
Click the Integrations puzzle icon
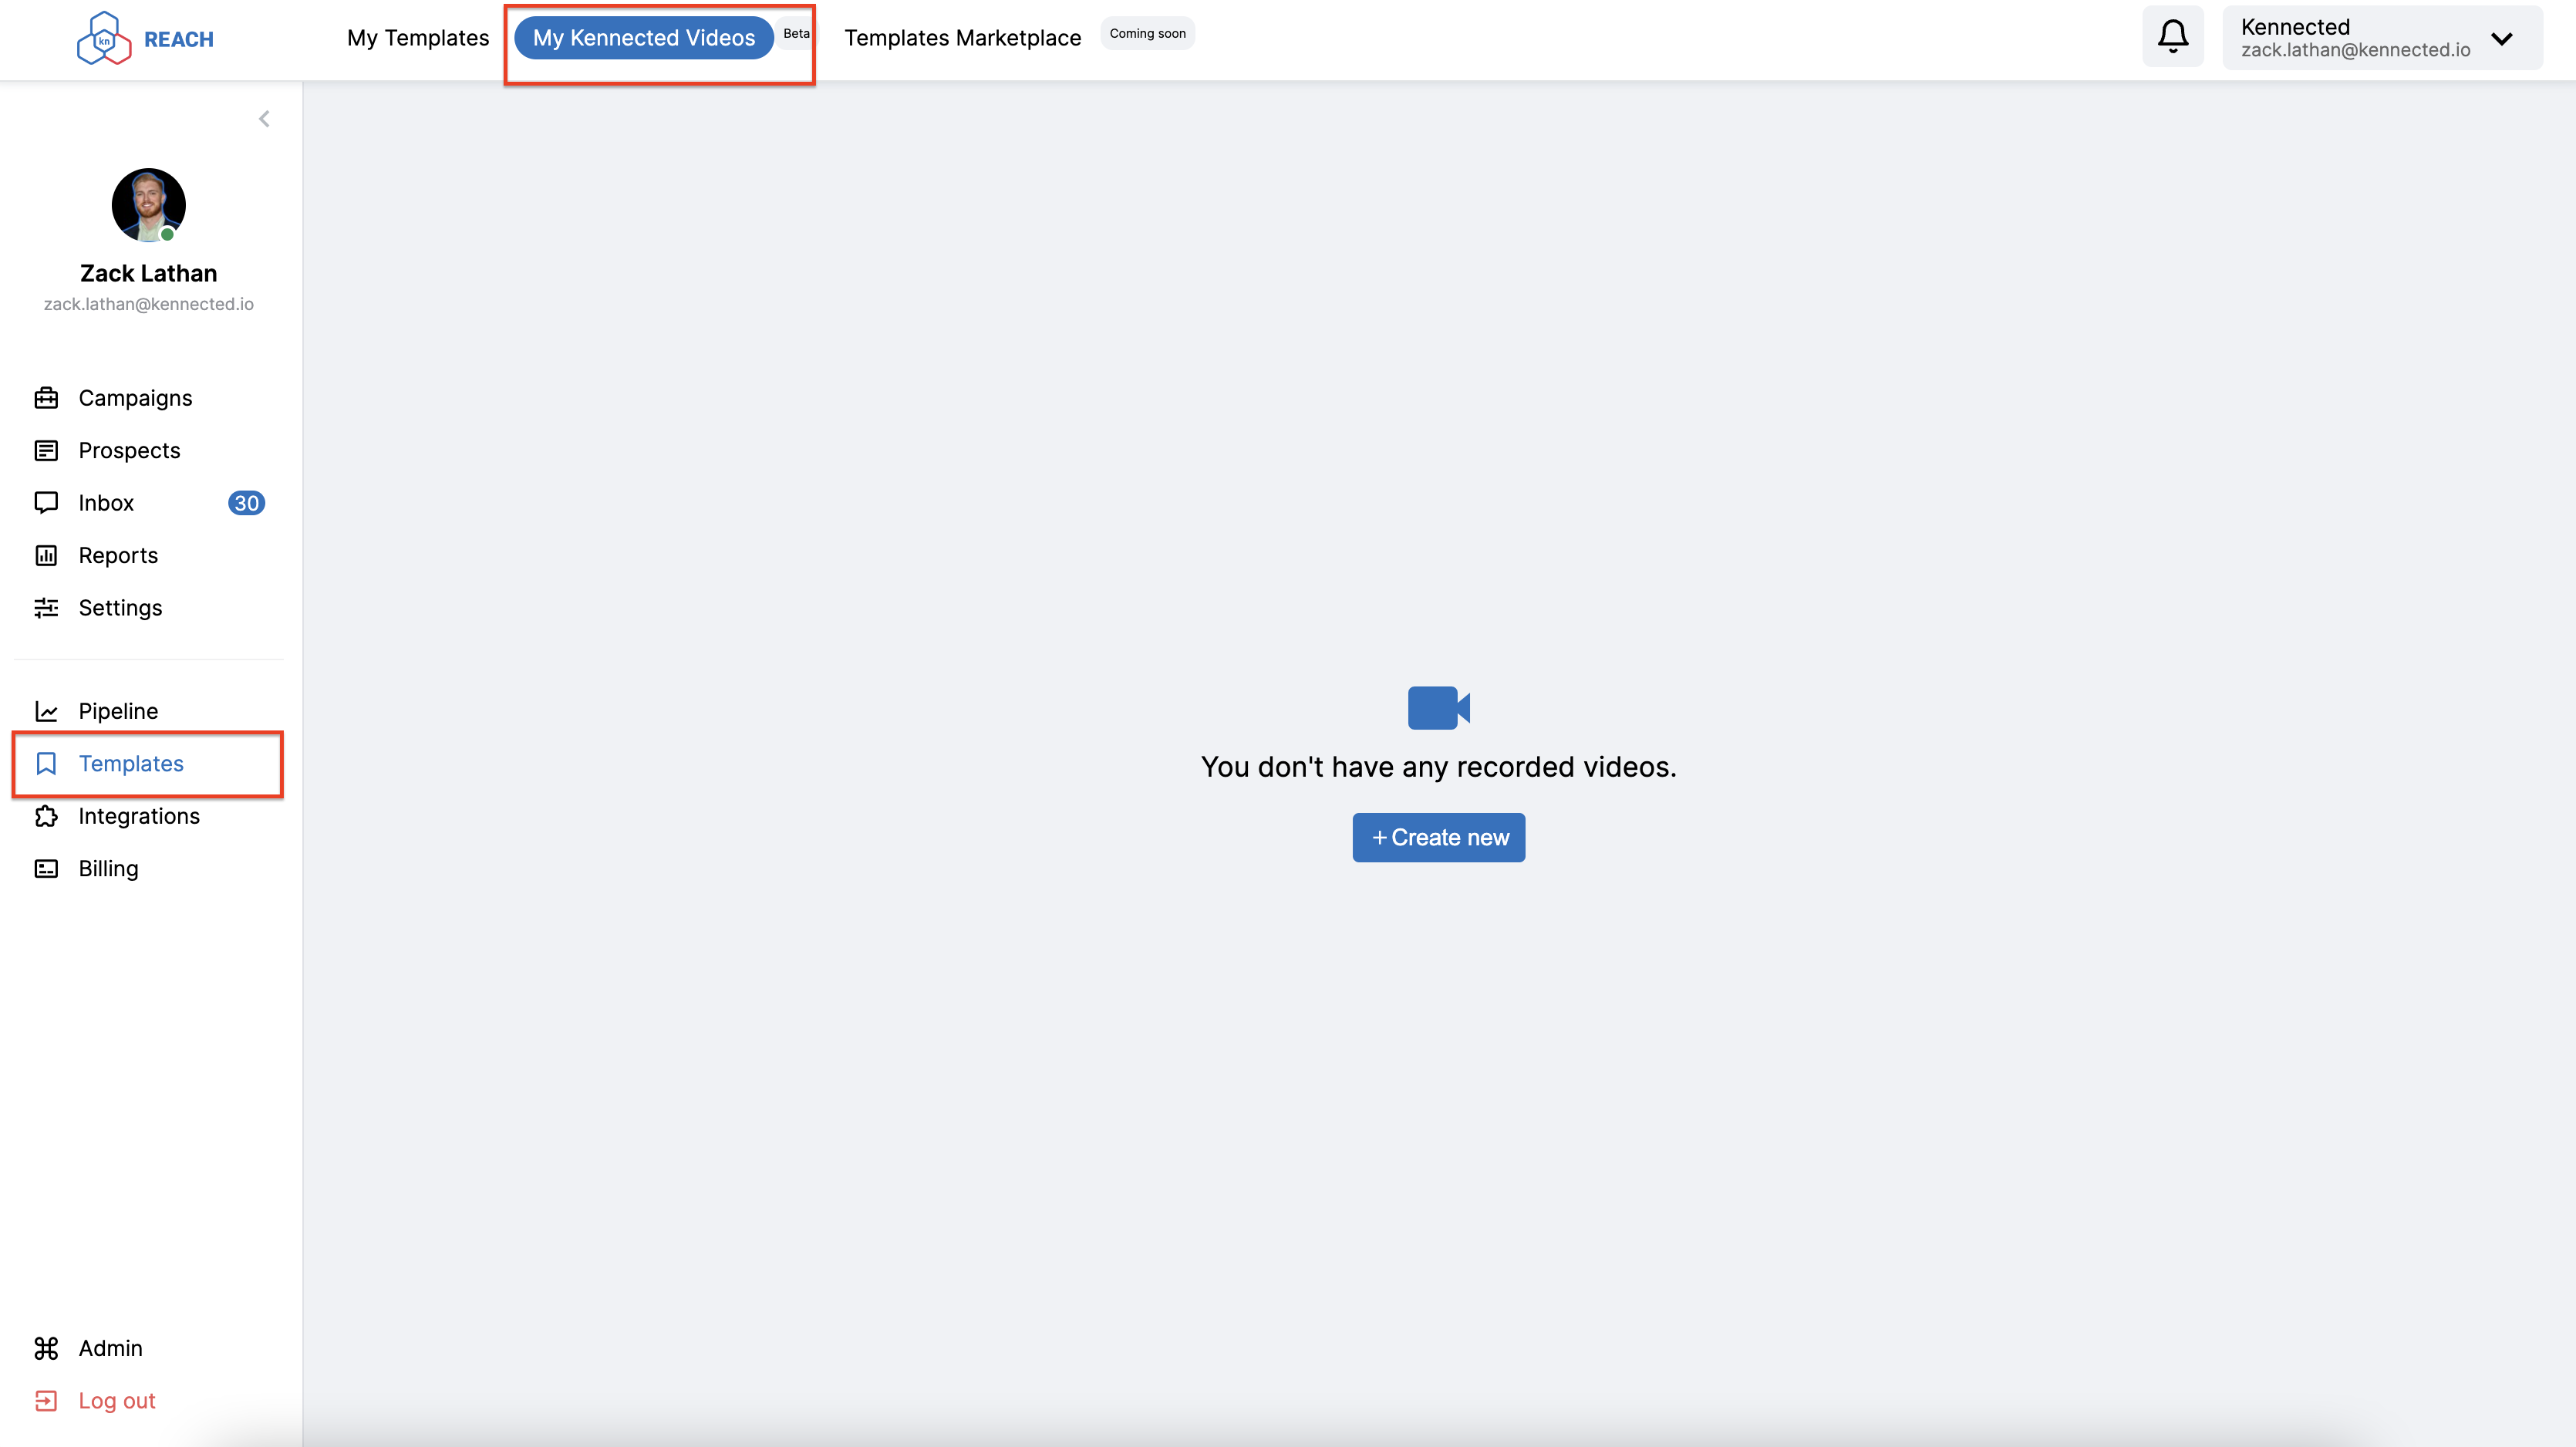[46, 817]
